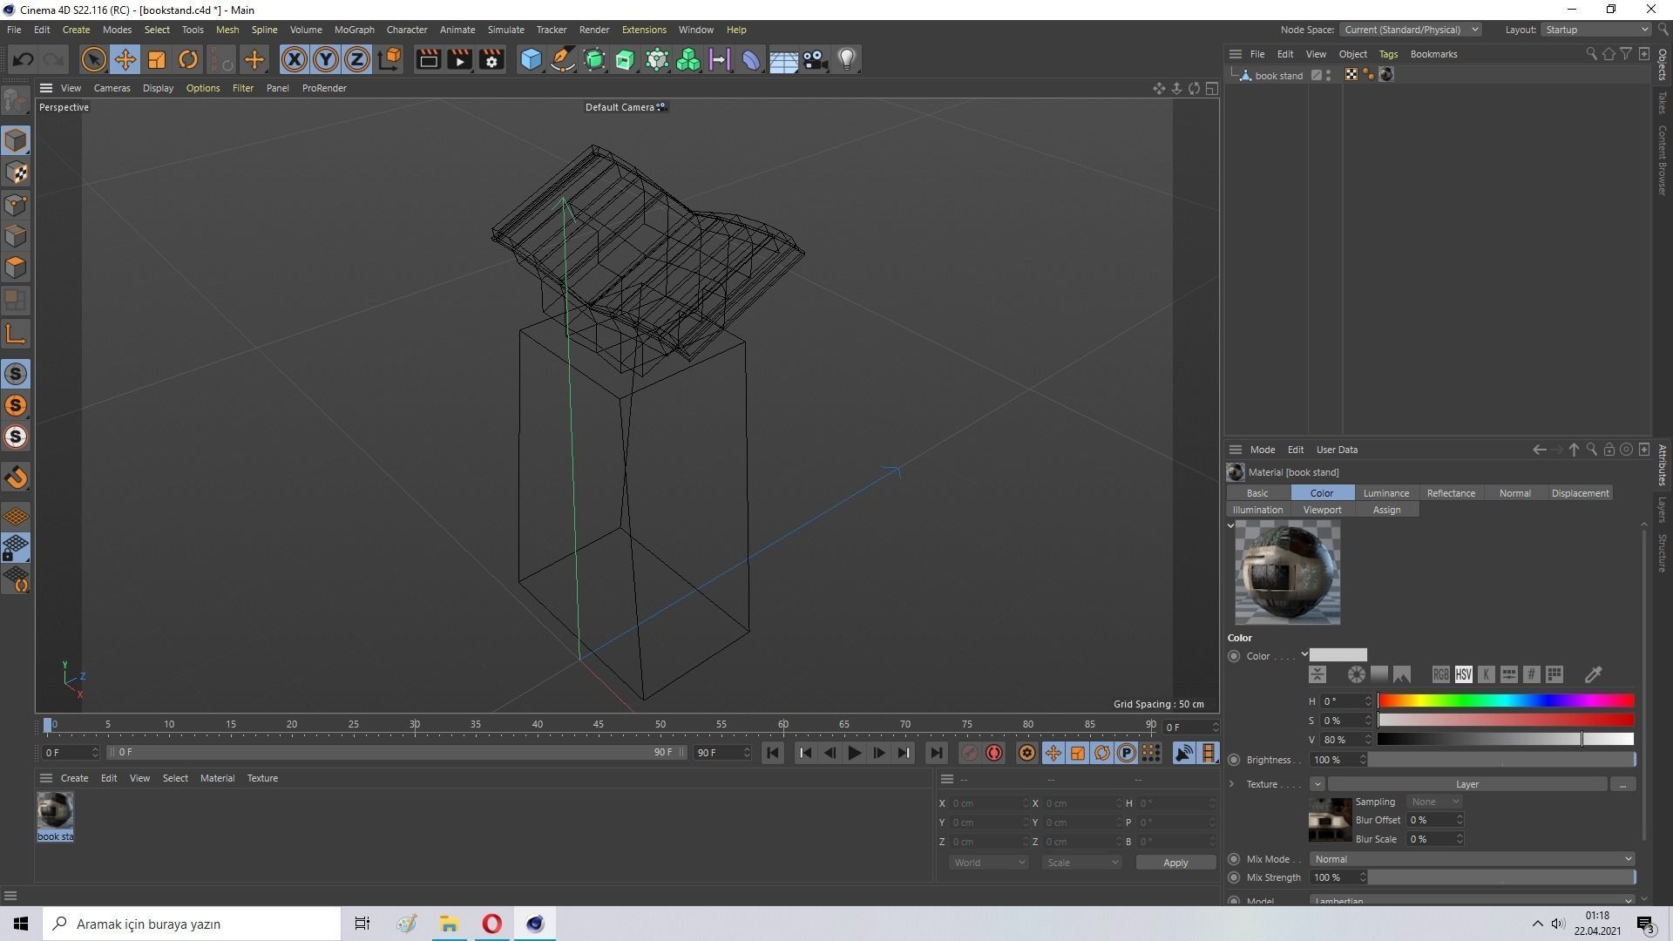1673x941 pixels.
Task: Open the Render menu
Action: pos(594,30)
